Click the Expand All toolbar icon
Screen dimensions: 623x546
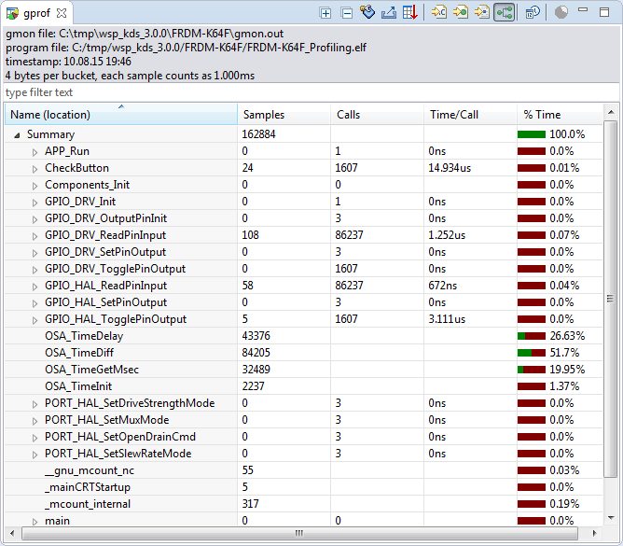325,13
